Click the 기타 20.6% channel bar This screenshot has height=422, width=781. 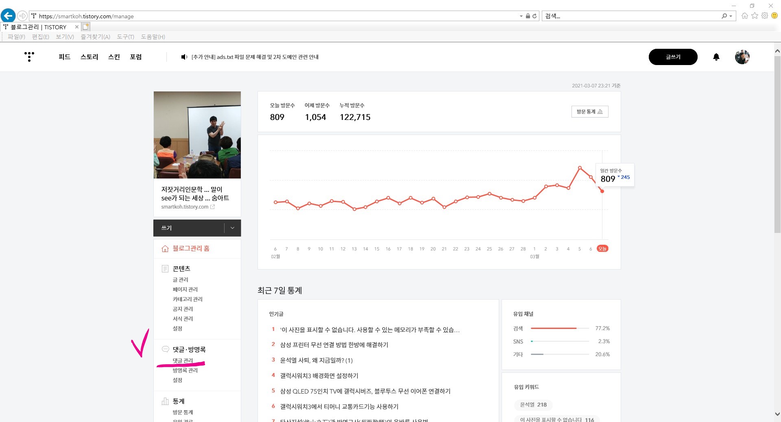[x=561, y=355]
